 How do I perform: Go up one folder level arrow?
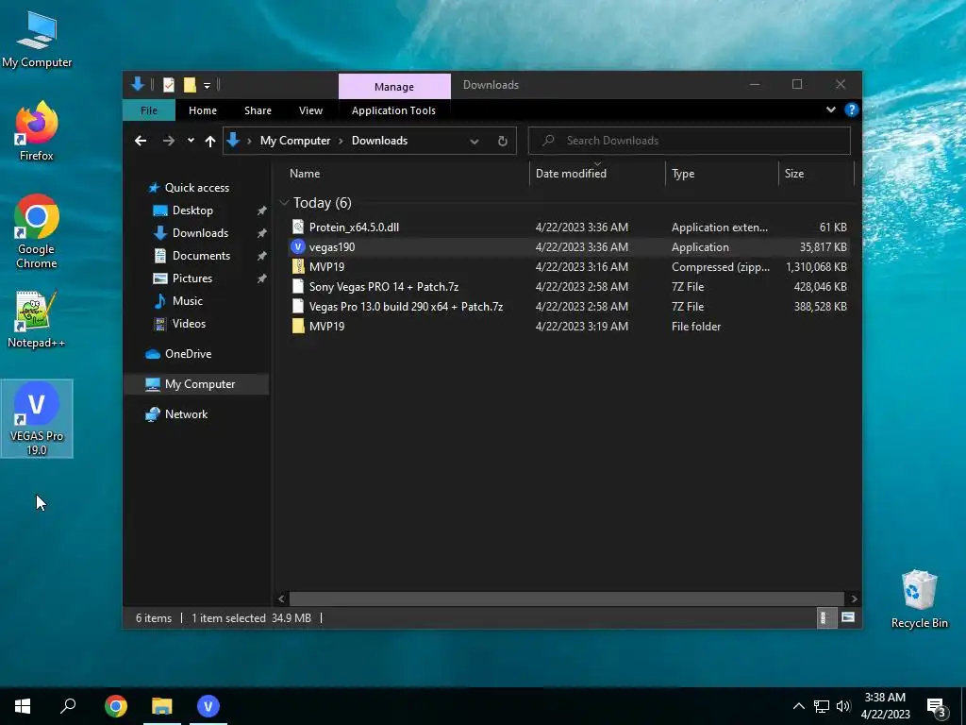(x=210, y=142)
